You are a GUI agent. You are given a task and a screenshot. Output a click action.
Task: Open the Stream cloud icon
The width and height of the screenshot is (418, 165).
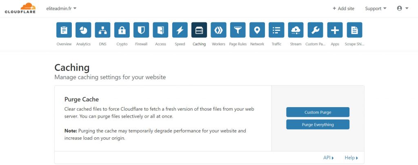coord(296,30)
